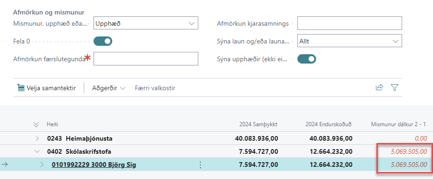Image resolution: width=433 pixels, height=179 pixels.
Task: Open the 0101992229 3000 Björg Sig link
Action: click(x=94, y=165)
